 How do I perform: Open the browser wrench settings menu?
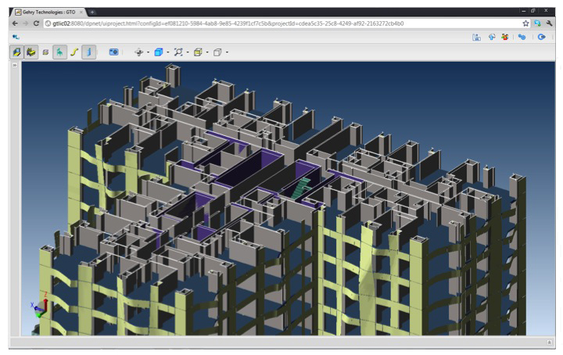point(549,23)
